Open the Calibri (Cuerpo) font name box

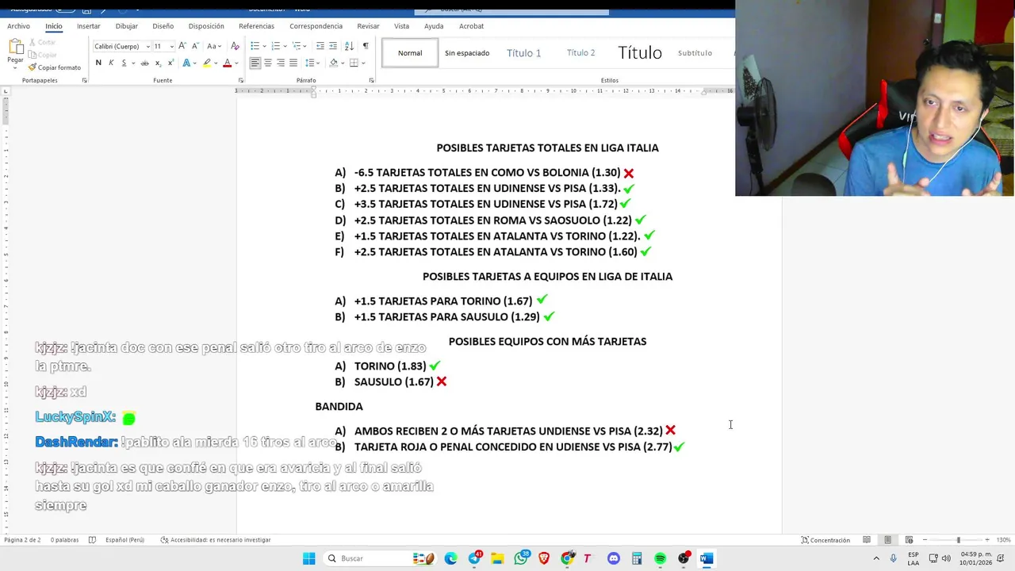[x=121, y=46]
